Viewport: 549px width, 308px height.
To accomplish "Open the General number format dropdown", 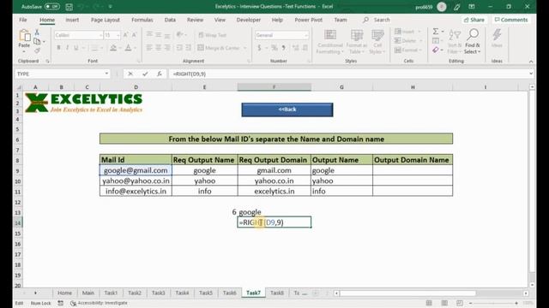I will coord(306,35).
